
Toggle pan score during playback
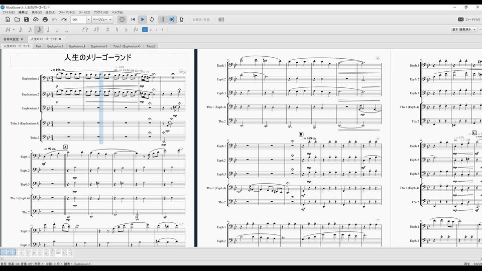[x=172, y=20]
